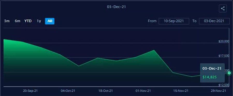
Task: Click the $17,500 y-axis label
Action: [x=224, y=56]
